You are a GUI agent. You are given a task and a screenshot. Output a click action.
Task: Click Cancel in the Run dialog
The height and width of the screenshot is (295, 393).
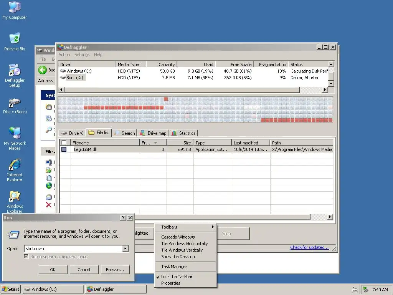pyautogui.click(x=84, y=270)
